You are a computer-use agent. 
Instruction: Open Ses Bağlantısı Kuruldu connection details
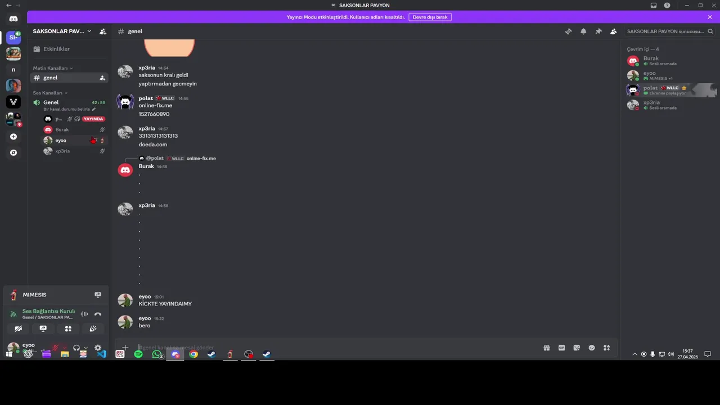click(x=48, y=311)
